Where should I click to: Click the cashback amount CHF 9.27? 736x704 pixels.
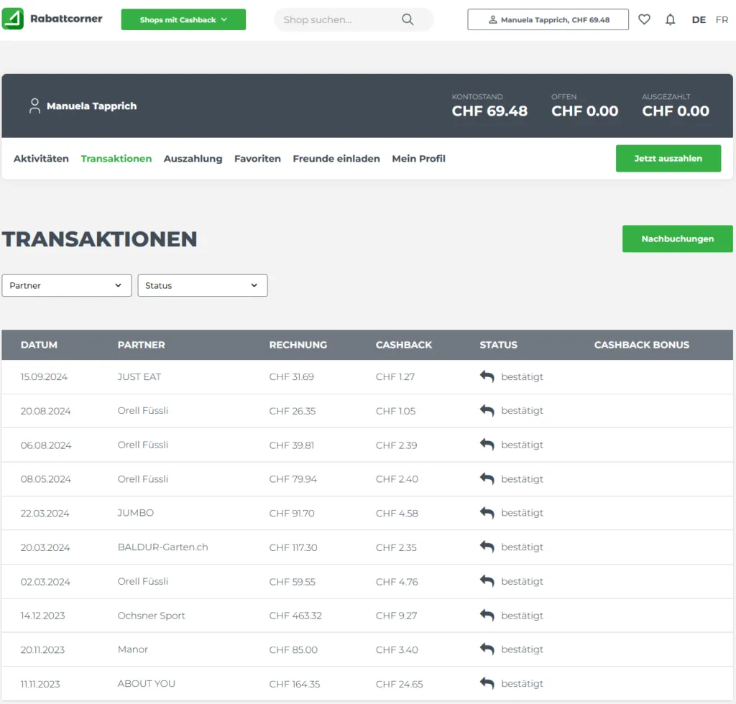click(x=397, y=616)
